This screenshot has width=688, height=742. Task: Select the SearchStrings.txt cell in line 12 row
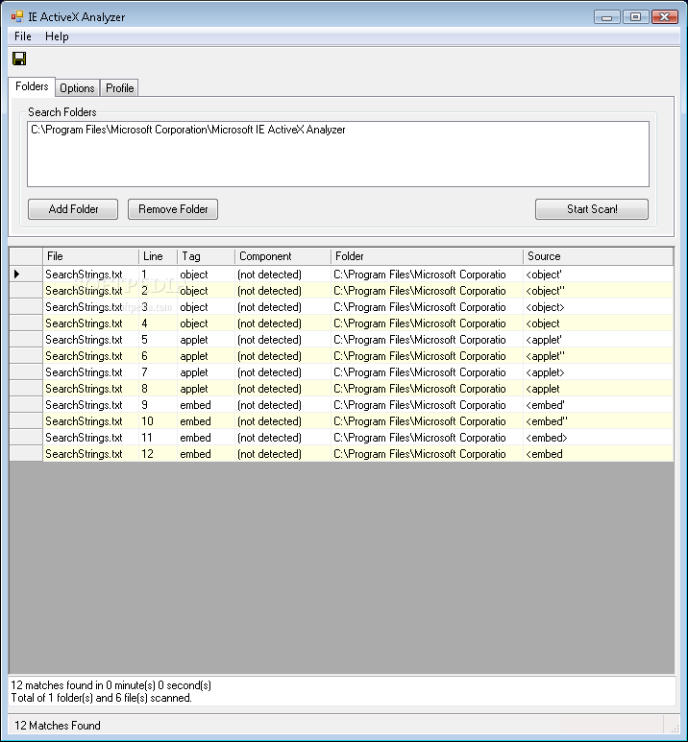tap(90, 454)
